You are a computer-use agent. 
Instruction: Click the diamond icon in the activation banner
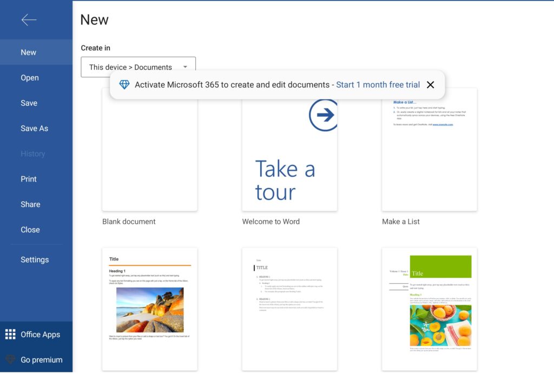click(x=124, y=85)
